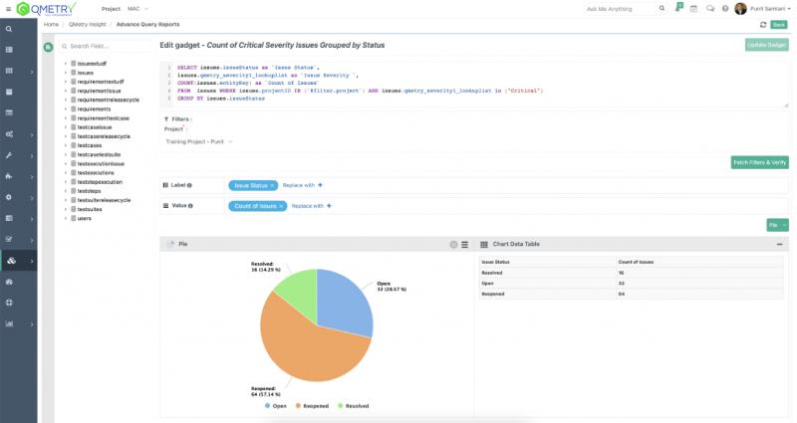
Task: Collapse the Chart Data Table panel
Action: click(x=780, y=244)
